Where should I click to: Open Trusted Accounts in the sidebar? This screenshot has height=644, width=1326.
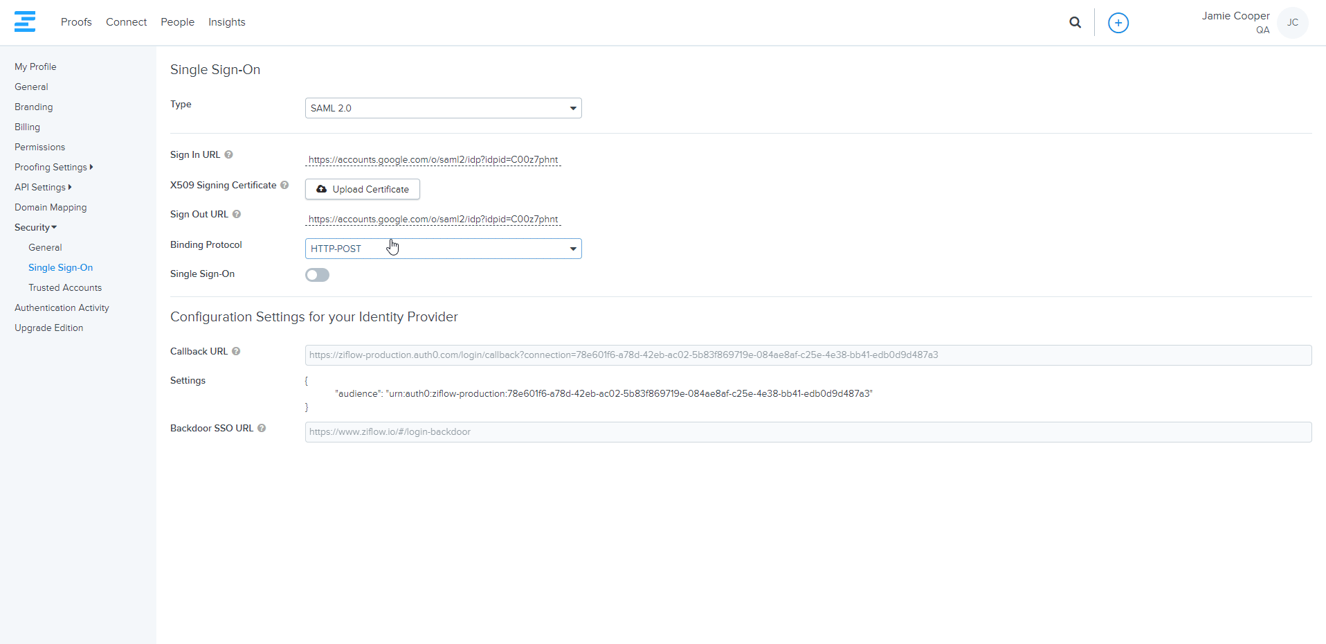coord(65,288)
